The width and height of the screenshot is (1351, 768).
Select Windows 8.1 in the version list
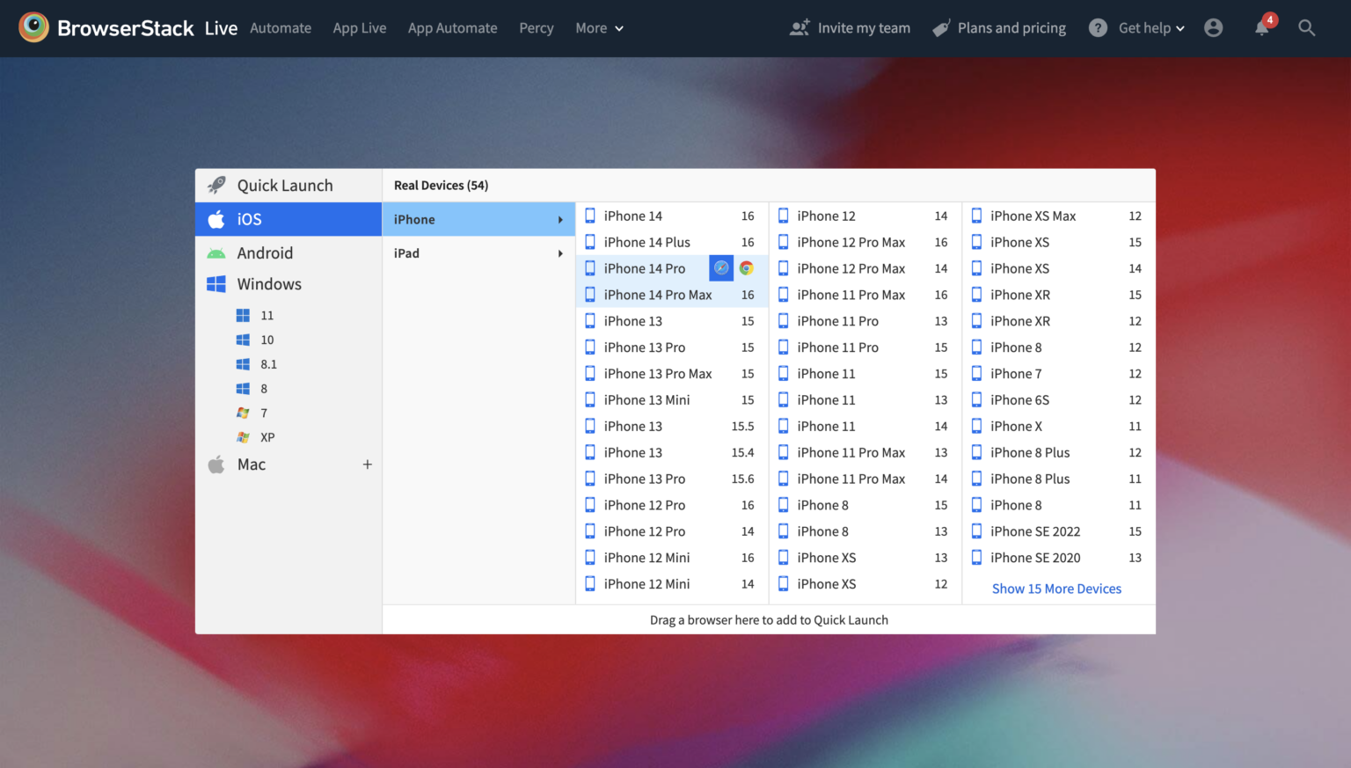[x=268, y=363]
